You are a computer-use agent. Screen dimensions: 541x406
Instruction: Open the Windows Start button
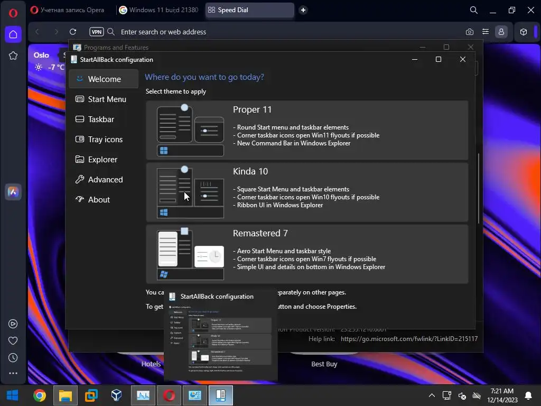[13, 395]
